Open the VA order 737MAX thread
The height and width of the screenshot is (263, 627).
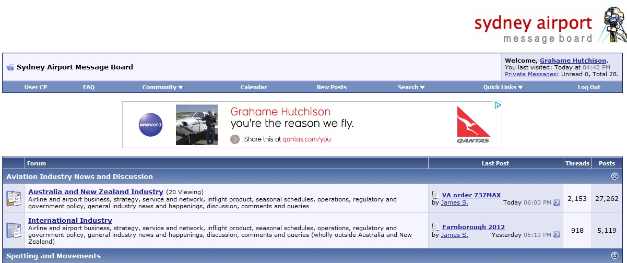(471, 195)
